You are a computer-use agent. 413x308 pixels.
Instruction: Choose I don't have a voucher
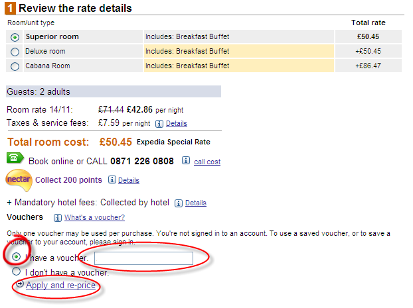pos(17,271)
